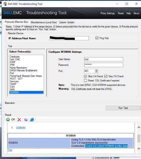
Task: Select WSMAN in protocol list
Action: (26, 92)
